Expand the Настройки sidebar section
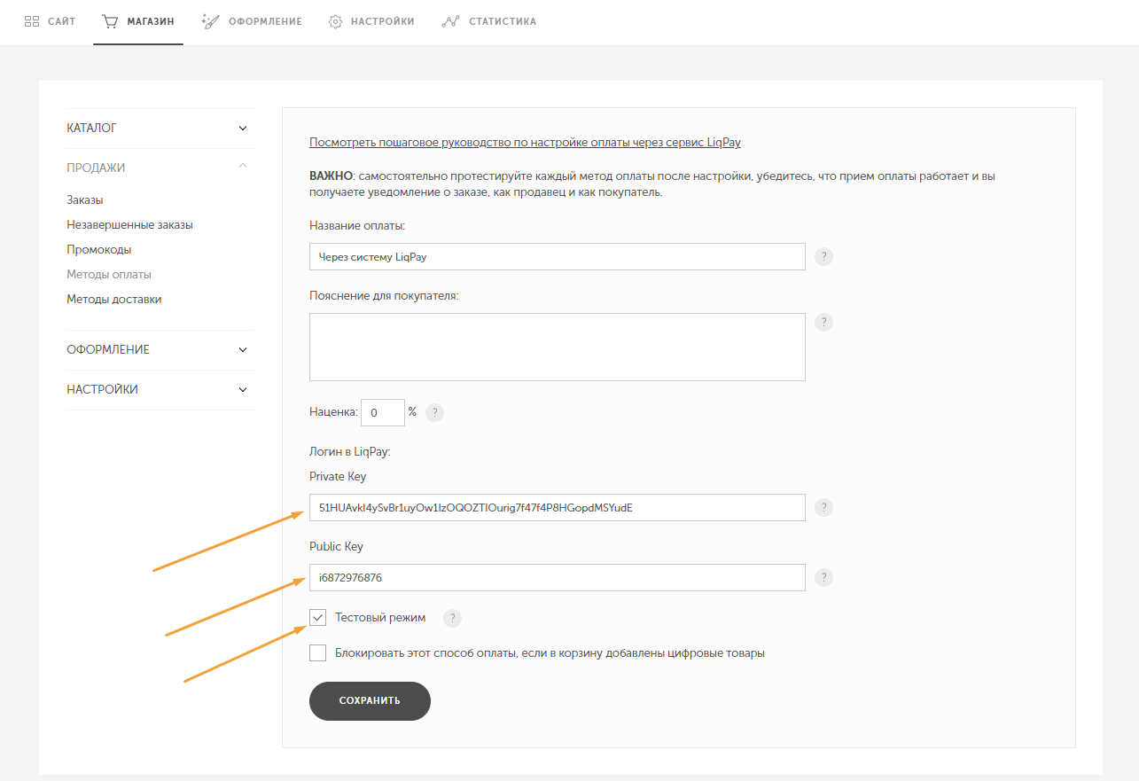This screenshot has width=1139, height=781. pyautogui.click(x=160, y=390)
